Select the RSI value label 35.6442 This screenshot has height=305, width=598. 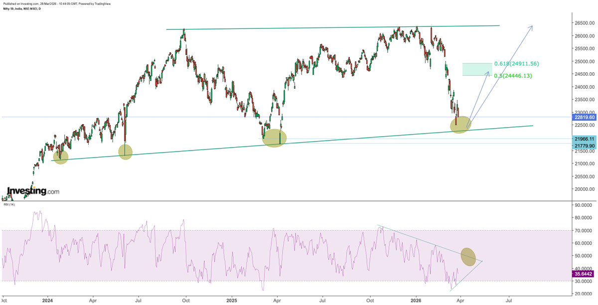coord(582,274)
